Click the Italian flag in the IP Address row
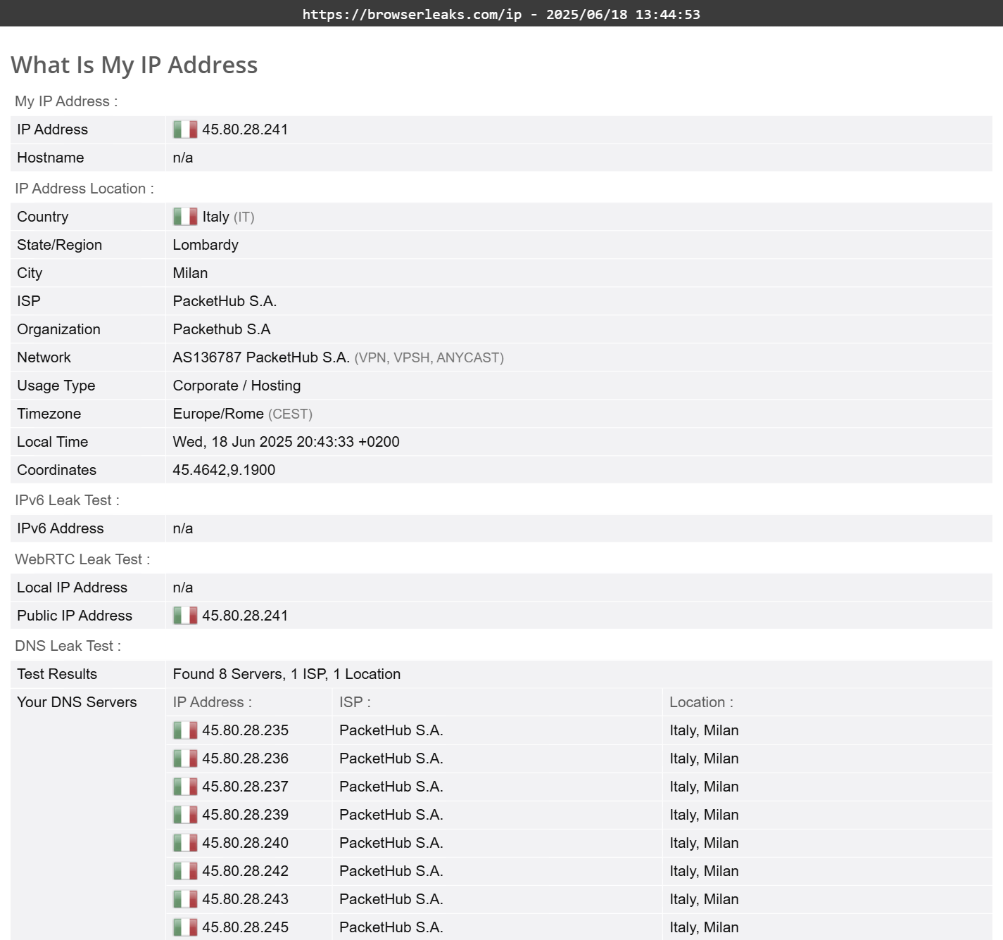Screen dimensions: 1003x940 (185, 129)
